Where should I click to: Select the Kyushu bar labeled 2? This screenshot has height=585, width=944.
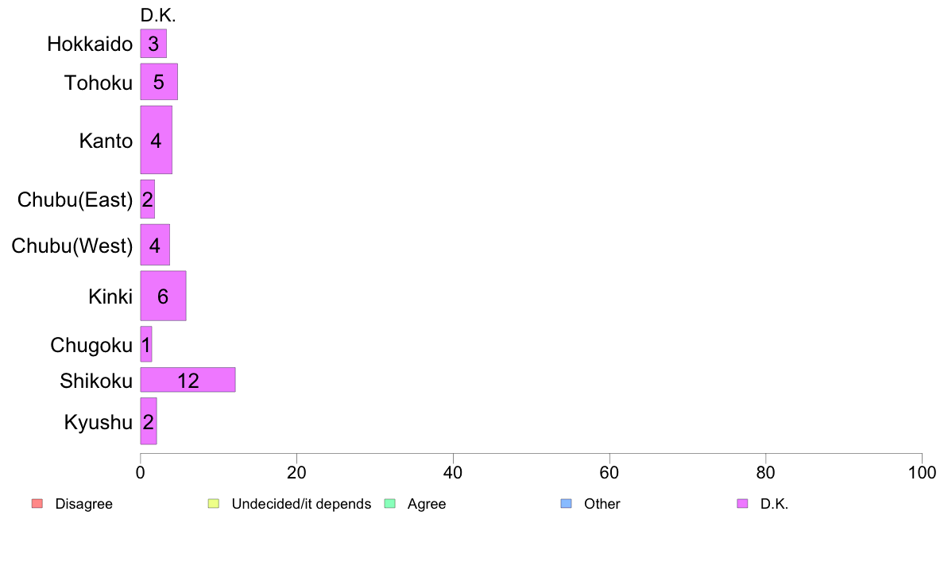pyautogui.click(x=149, y=421)
